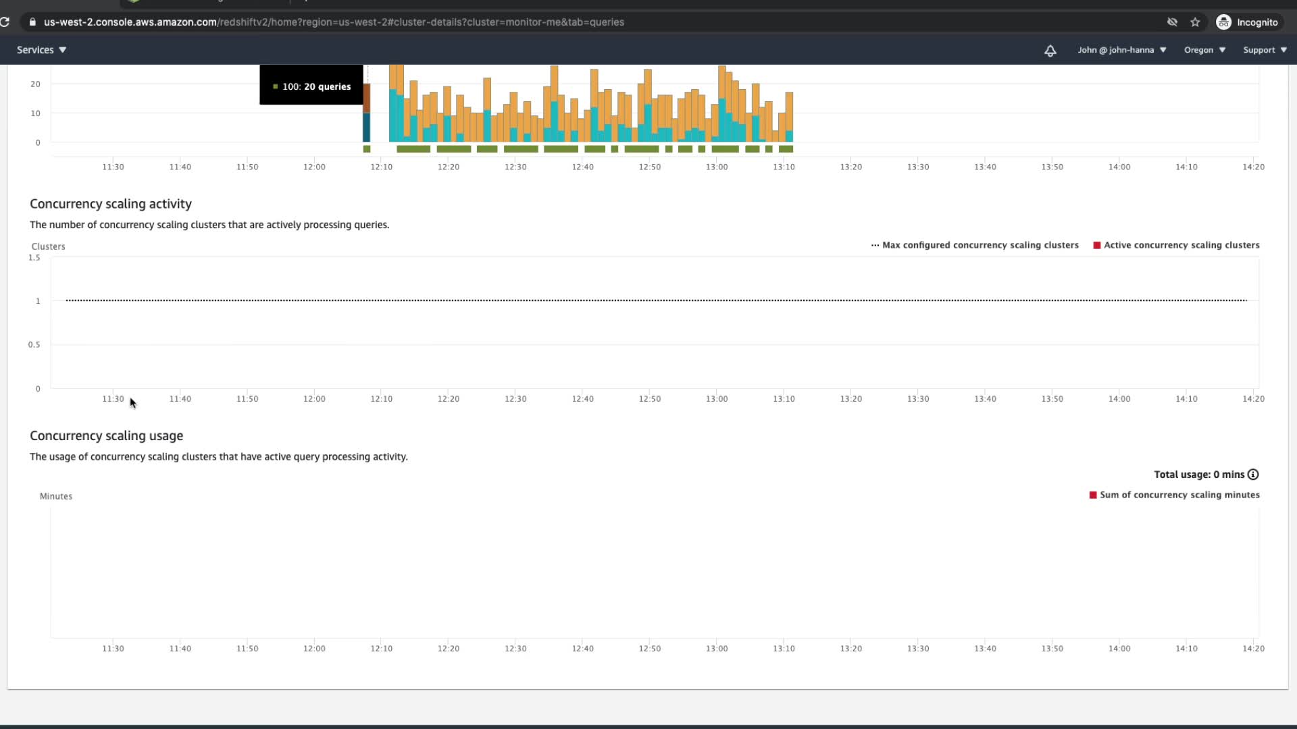Open the Services dropdown menu

pos(41,50)
